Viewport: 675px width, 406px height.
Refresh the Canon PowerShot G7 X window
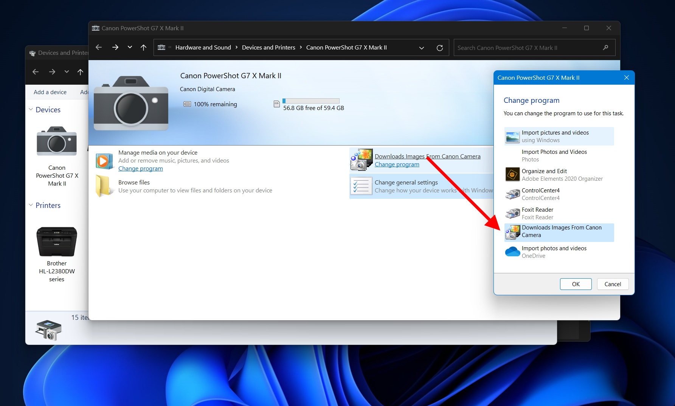pyautogui.click(x=440, y=48)
